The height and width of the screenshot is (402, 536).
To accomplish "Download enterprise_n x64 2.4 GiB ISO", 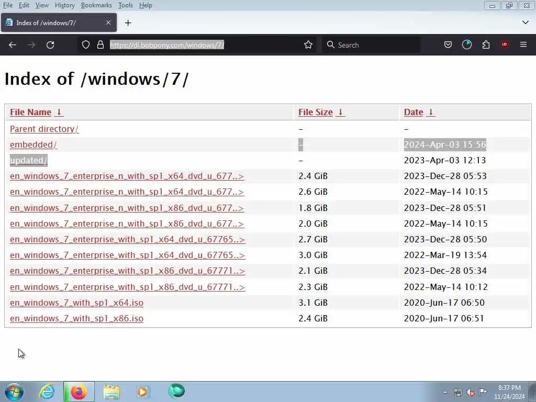I will pyautogui.click(x=127, y=176).
